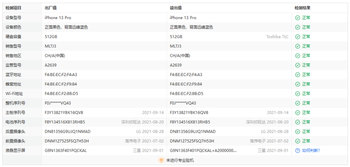Click F8Y134516X813RHB5 in the 读出值 column
Image resolution: width=350 pixels, height=167 pixels.
coord(190,122)
